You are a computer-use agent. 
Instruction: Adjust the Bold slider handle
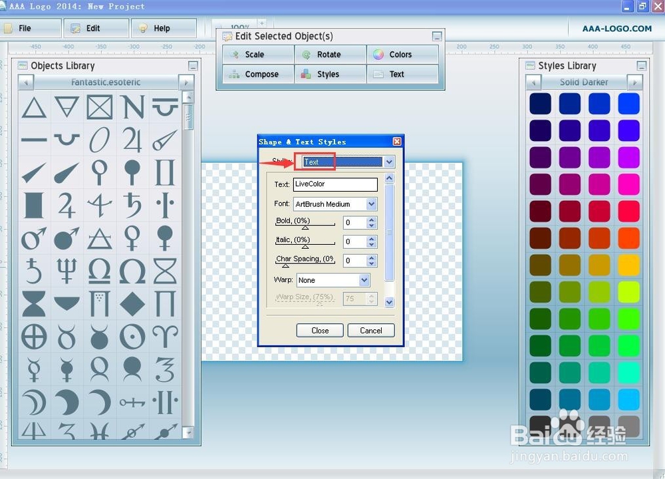[x=305, y=228]
